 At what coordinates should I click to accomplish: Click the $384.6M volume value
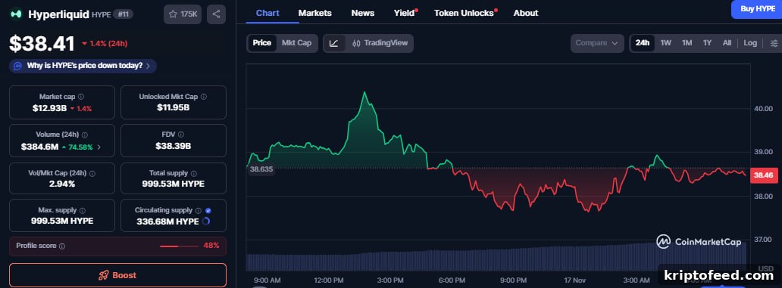pyautogui.click(x=40, y=147)
